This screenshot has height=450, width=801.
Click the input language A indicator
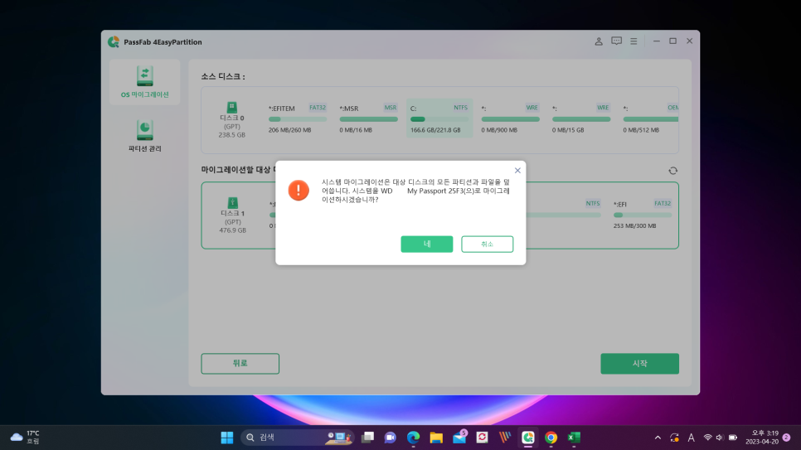tap(692, 438)
